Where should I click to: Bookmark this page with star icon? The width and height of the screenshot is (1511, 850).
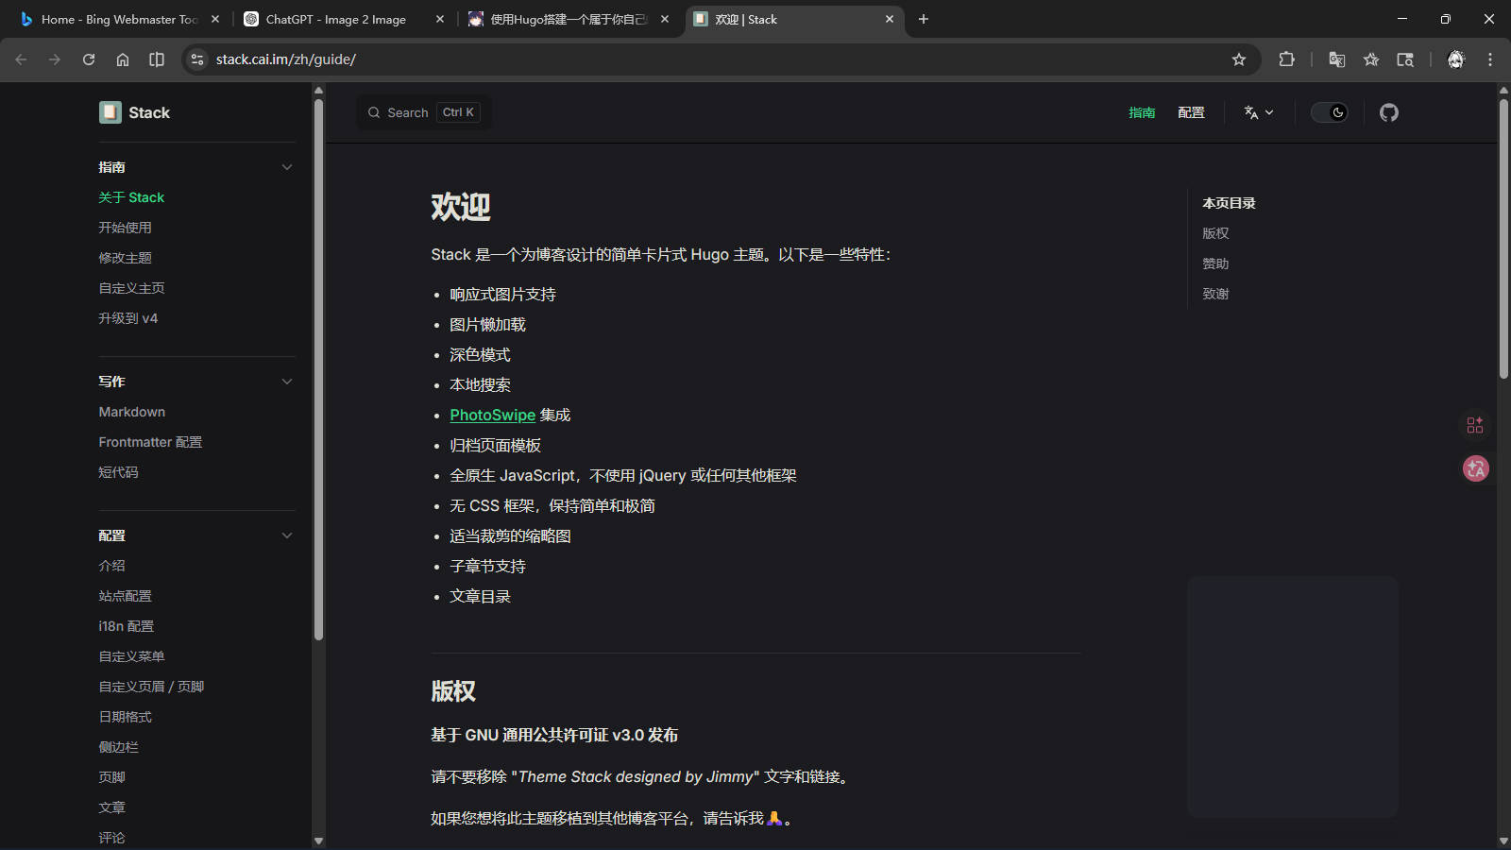click(1239, 59)
